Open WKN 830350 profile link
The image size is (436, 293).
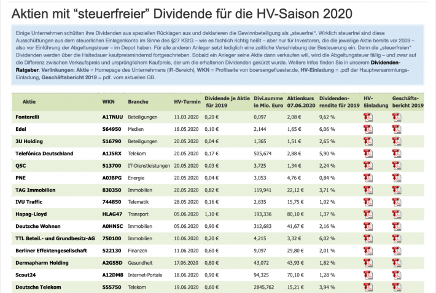[112, 190]
